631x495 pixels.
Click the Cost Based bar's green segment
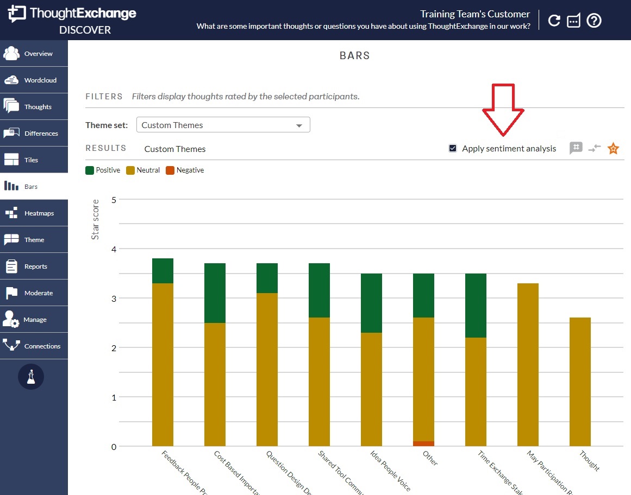(215, 293)
